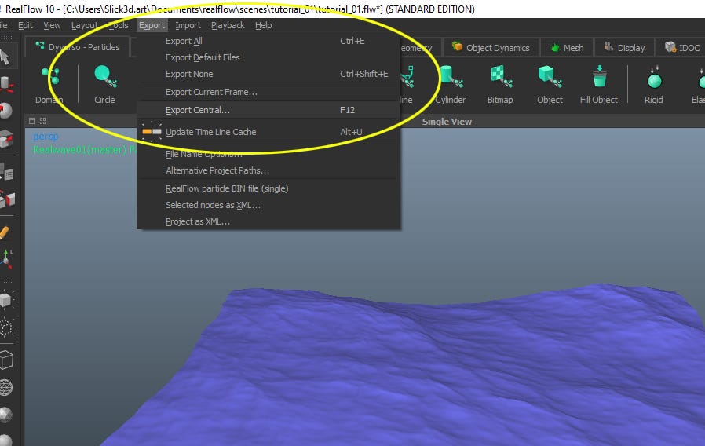Click the Single View viewport title
This screenshot has height=446, width=705.
[x=447, y=122]
